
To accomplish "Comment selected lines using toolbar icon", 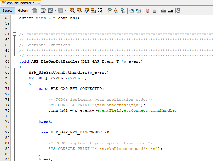I will [163, 11].
